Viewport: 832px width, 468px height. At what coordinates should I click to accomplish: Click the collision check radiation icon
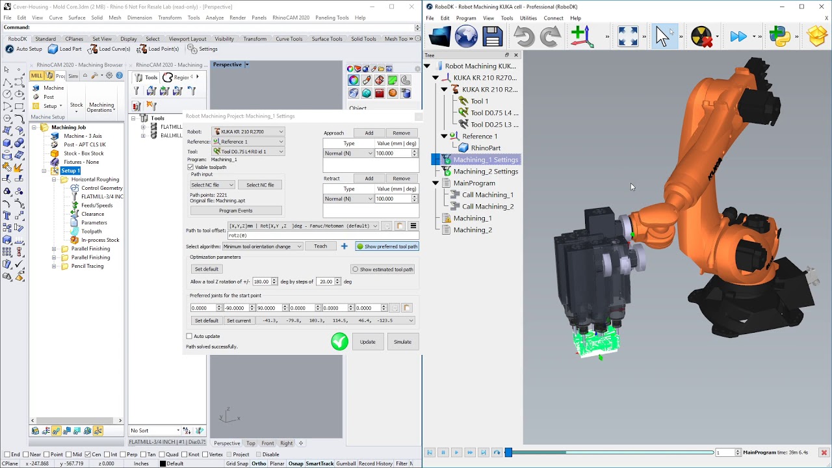(x=701, y=36)
